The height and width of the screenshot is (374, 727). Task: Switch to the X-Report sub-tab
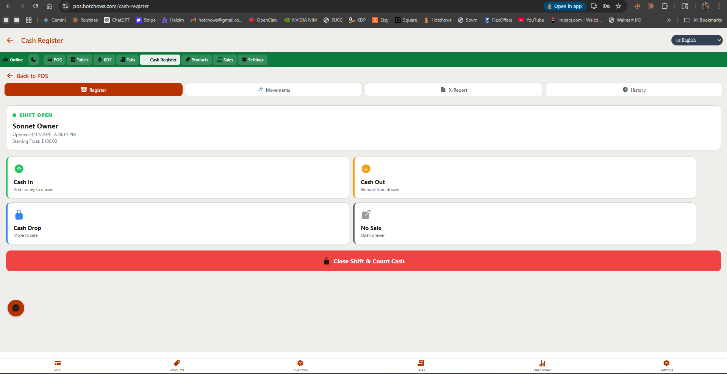click(454, 90)
